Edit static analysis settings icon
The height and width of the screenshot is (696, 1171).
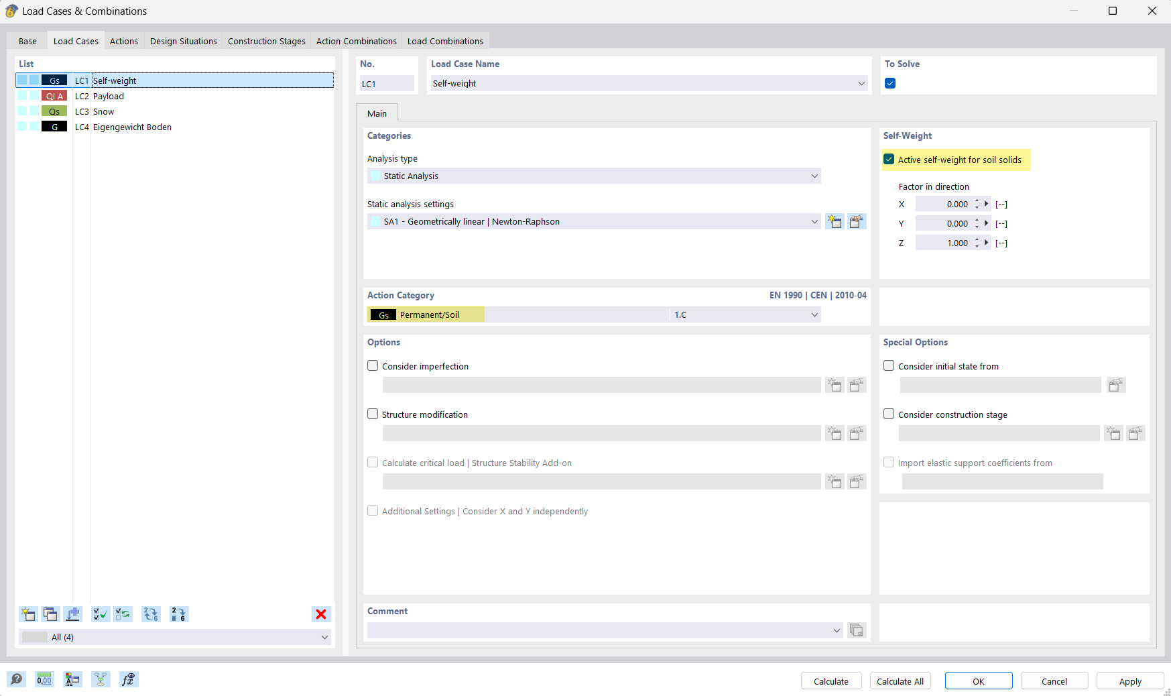[857, 221]
